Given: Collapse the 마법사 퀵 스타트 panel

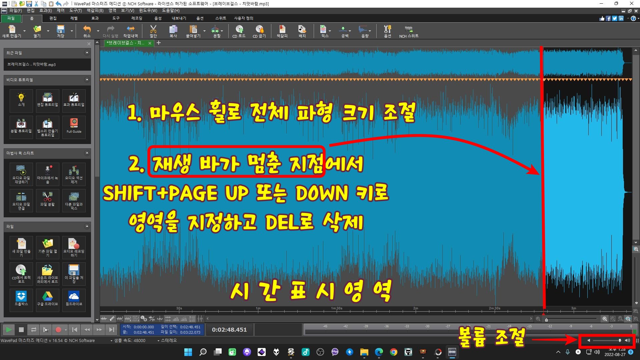Looking at the screenshot, I should [x=87, y=153].
